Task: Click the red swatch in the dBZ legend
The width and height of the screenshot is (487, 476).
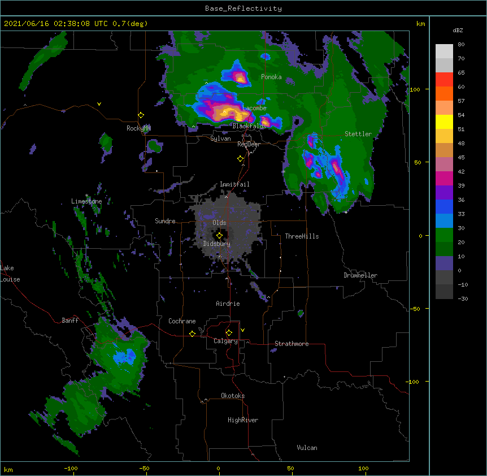Action: click(444, 80)
